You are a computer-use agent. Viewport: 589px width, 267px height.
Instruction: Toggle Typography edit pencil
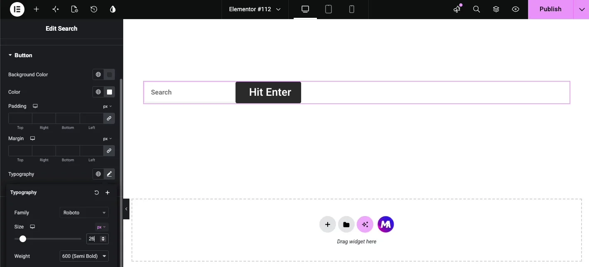[110, 174]
